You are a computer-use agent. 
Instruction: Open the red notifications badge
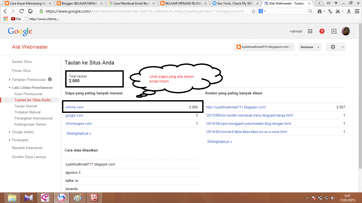coord(322,31)
